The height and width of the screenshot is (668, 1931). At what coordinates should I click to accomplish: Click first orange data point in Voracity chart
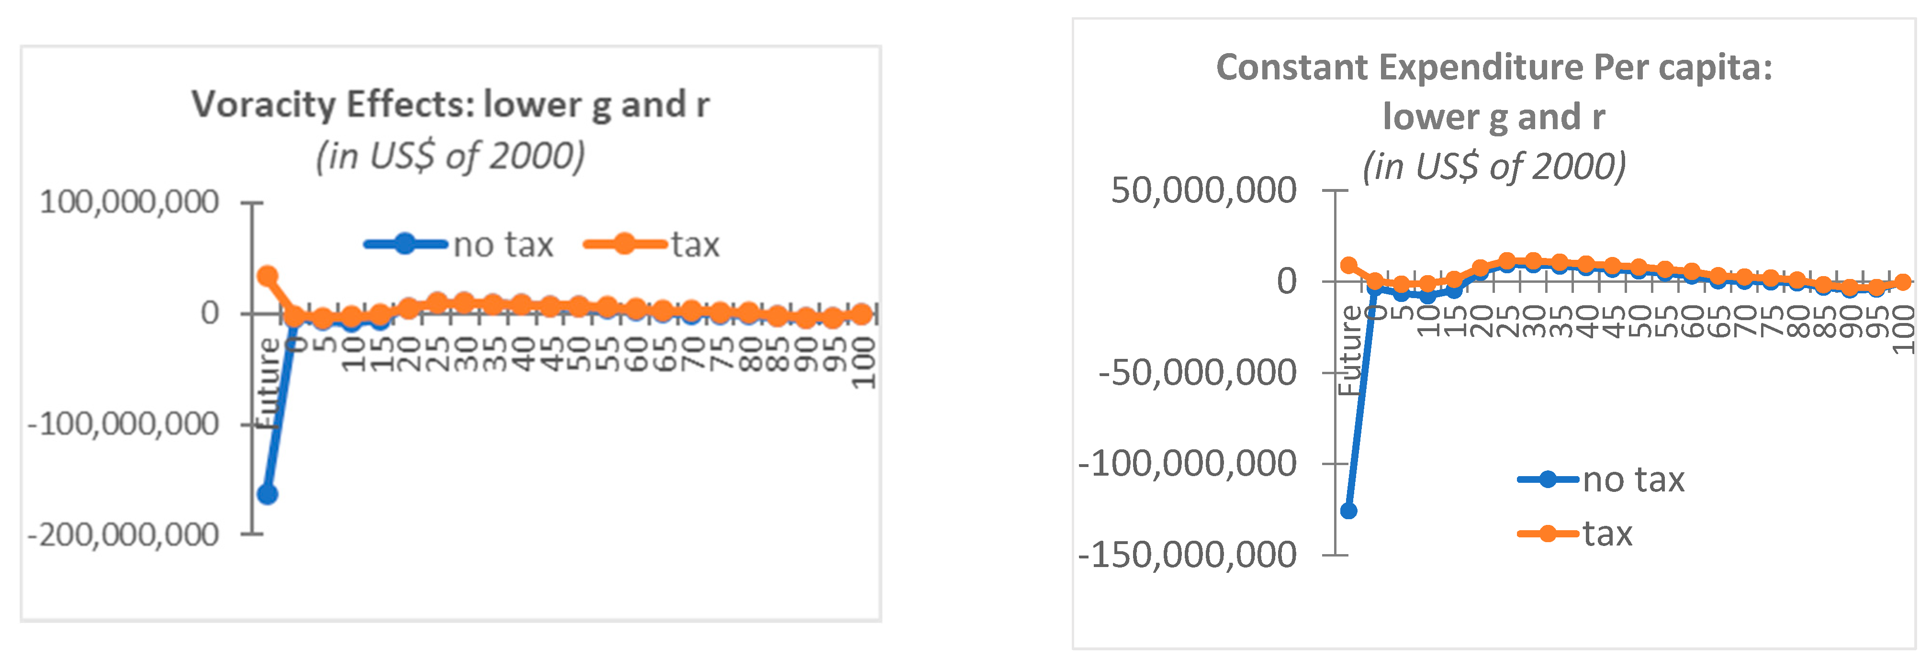pyautogui.click(x=268, y=276)
